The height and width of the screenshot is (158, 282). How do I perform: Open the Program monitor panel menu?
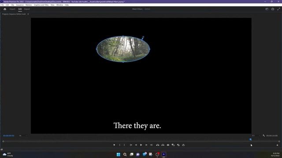(x=28, y=14)
